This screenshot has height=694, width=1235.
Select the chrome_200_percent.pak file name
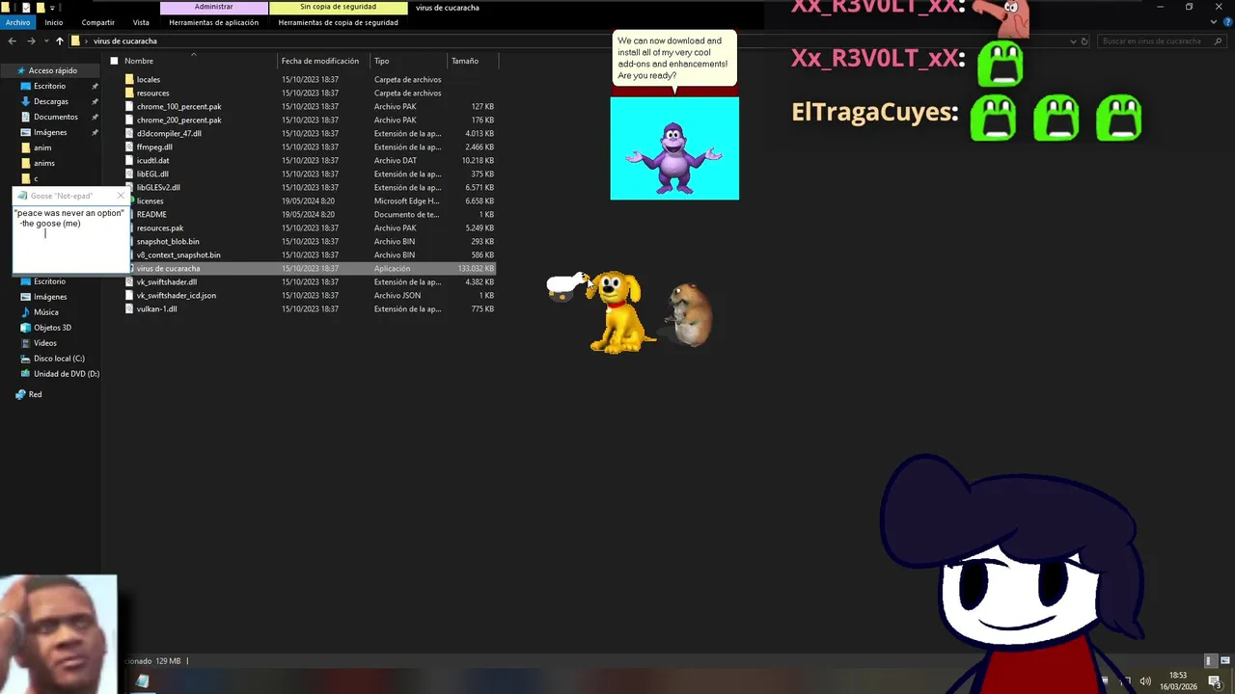(178, 120)
